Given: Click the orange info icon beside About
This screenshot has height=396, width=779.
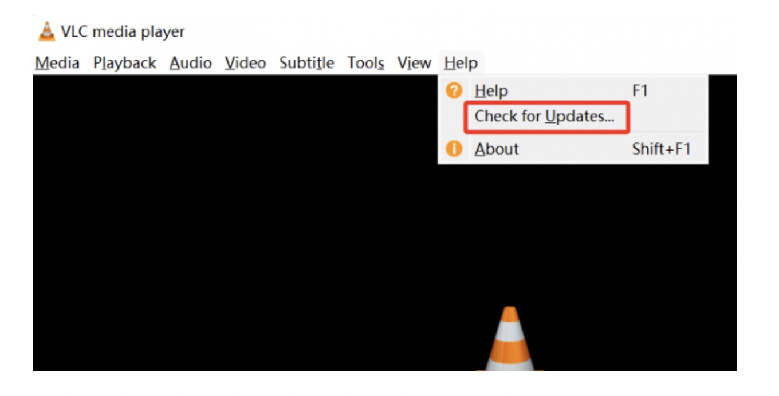Looking at the screenshot, I should [454, 149].
